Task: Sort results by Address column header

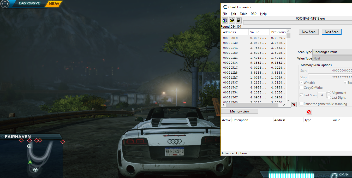Action: pos(235,32)
